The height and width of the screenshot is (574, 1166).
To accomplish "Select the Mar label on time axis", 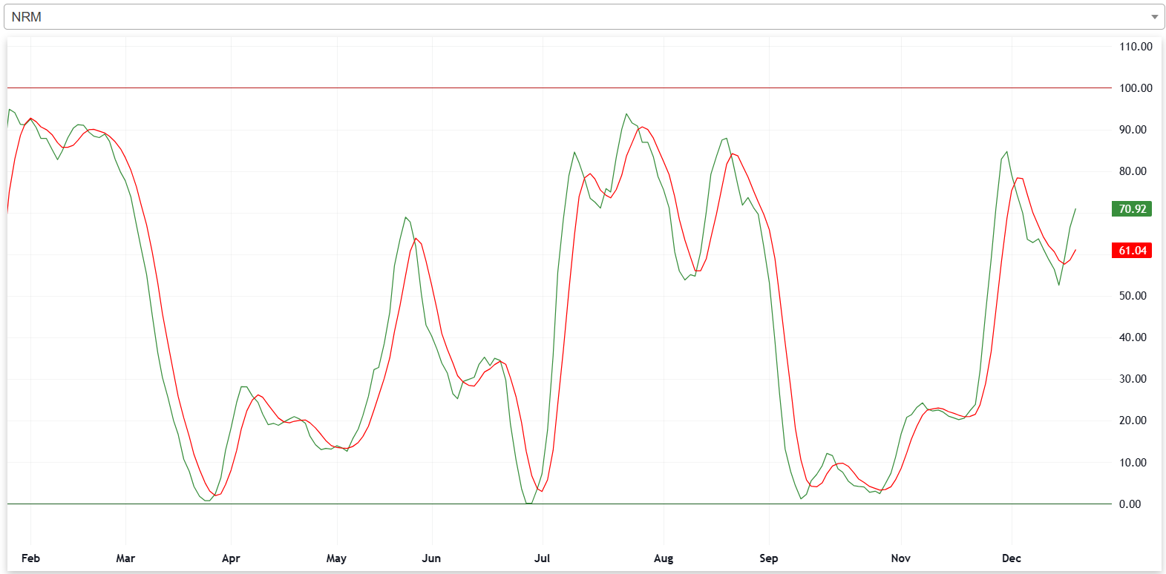I will coord(125,558).
